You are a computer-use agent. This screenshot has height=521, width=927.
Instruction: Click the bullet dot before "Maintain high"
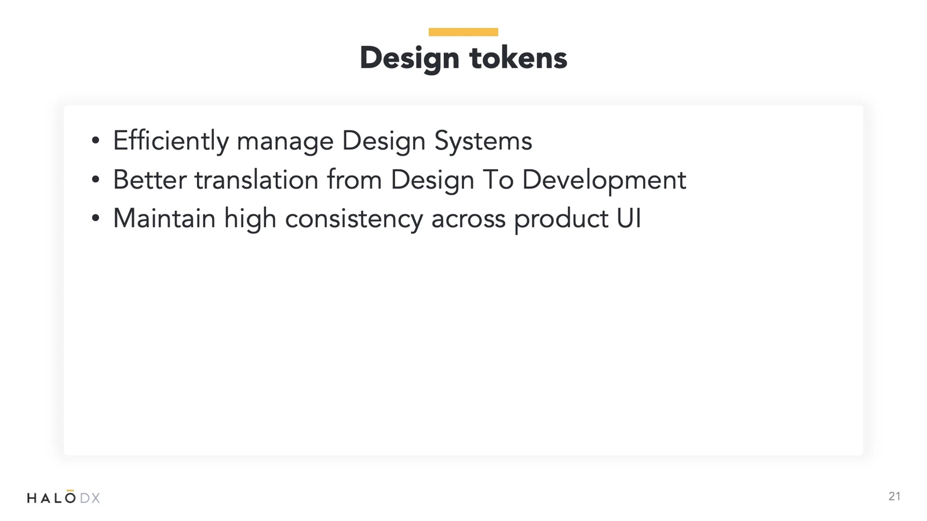[96, 218]
